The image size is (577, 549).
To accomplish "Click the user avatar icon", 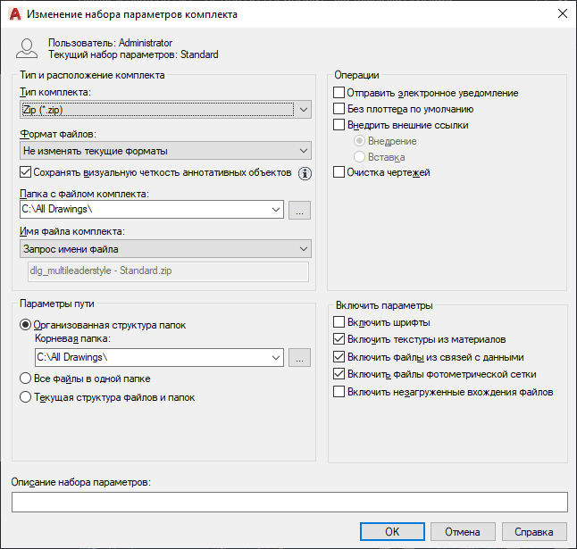I will (x=27, y=48).
